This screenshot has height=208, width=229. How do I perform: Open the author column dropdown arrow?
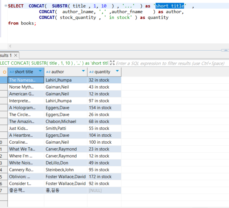click(x=83, y=71)
